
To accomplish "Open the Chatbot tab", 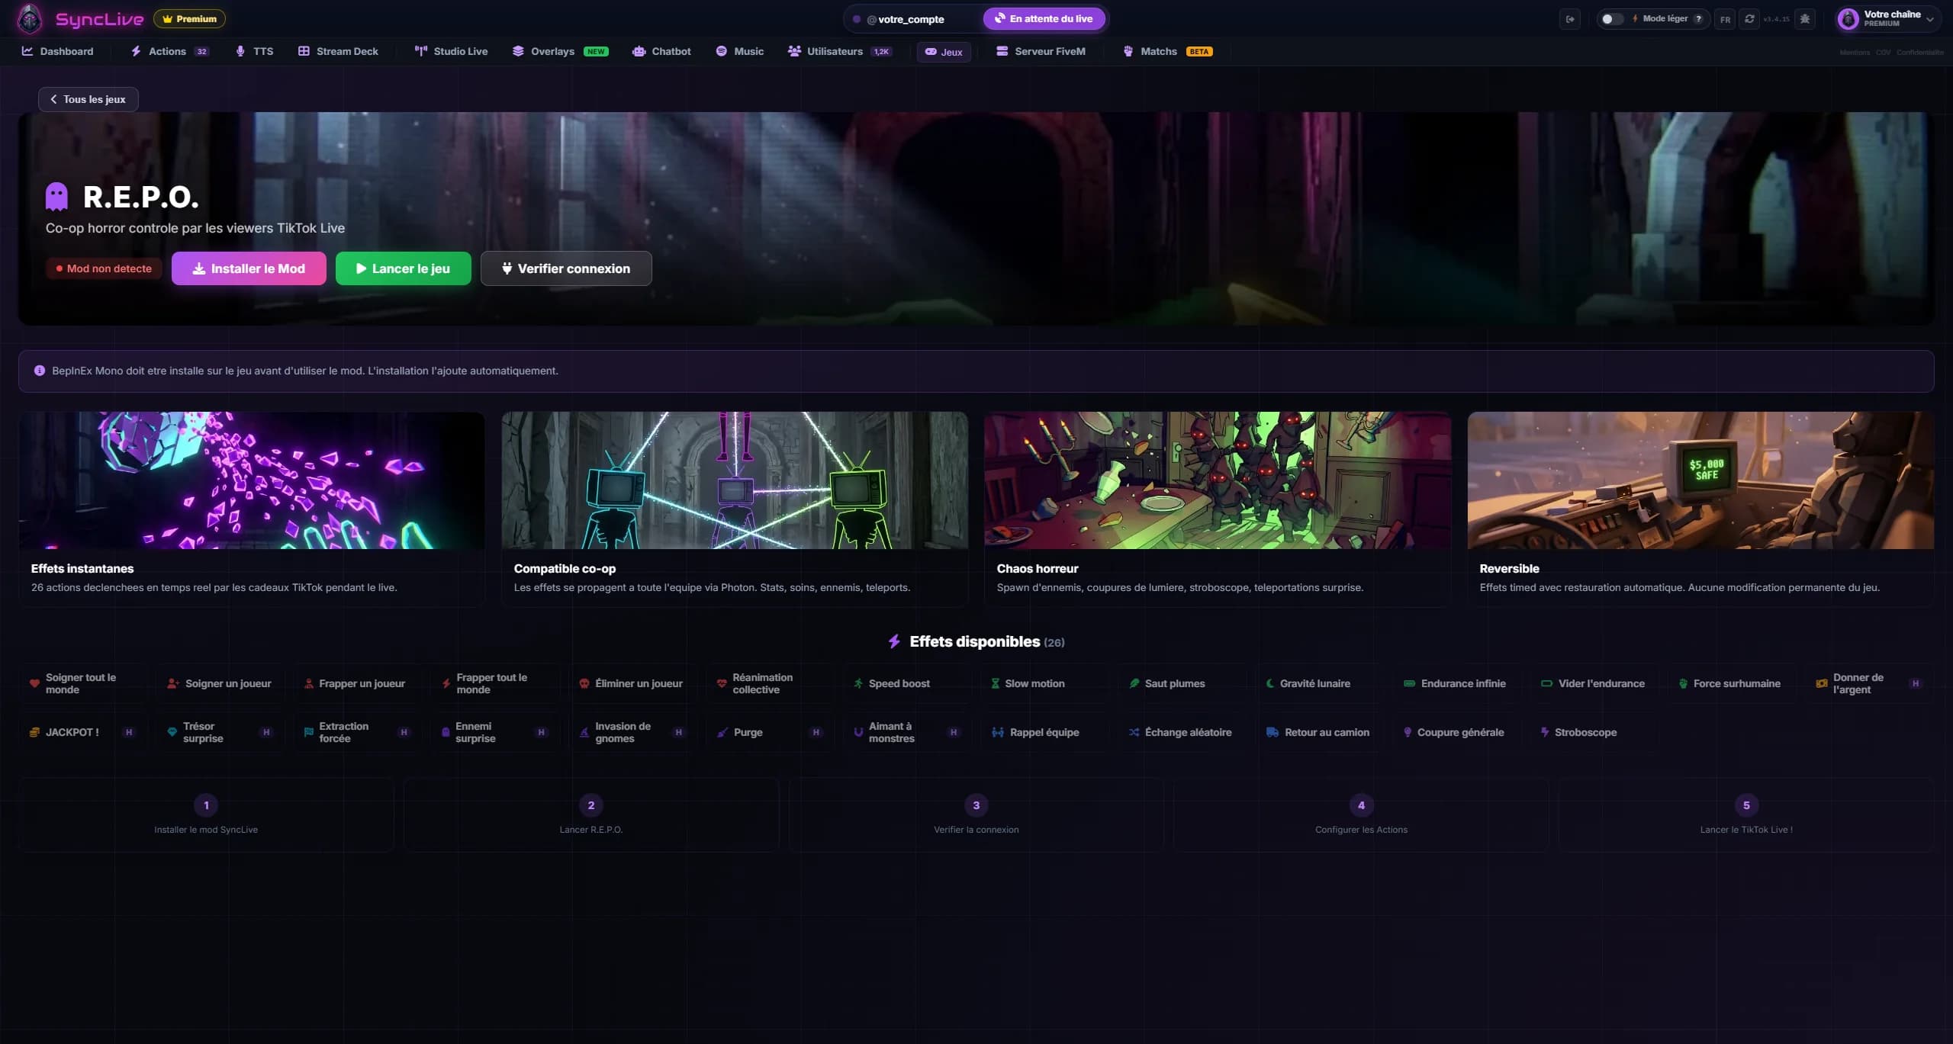I will click(661, 51).
